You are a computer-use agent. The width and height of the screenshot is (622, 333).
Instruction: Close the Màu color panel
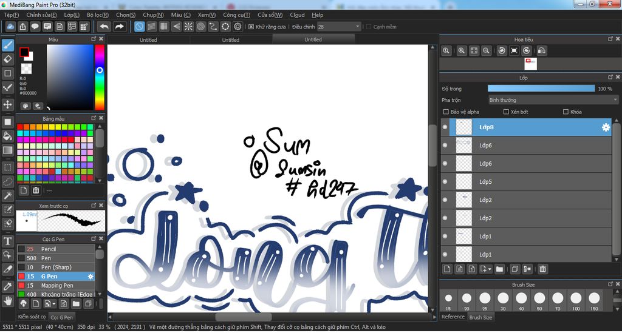[x=101, y=39]
